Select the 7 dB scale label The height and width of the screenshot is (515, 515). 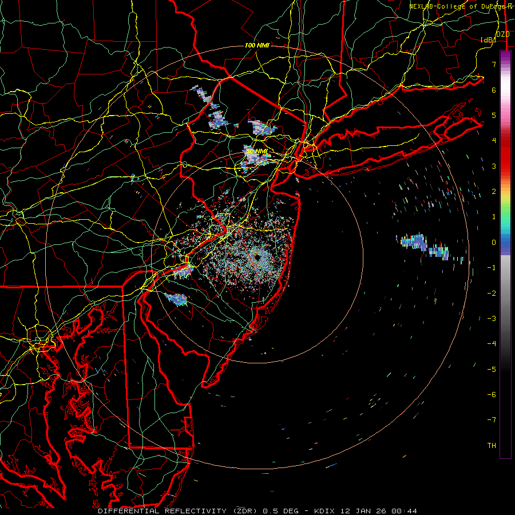tap(494, 64)
